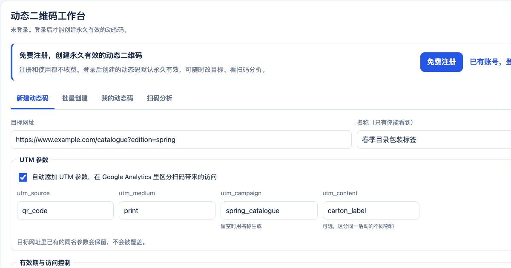Click the 目标网址 field label
The width and height of the screenshot is (511, 268).
click(x=23, y=123)
